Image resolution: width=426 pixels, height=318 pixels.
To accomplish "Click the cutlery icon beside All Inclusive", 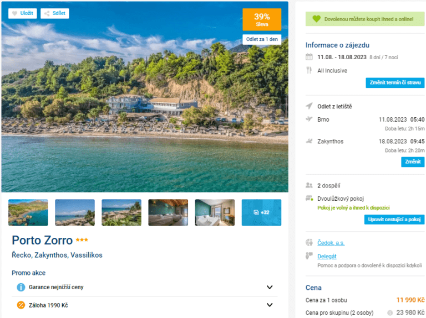I will [309, 70].
